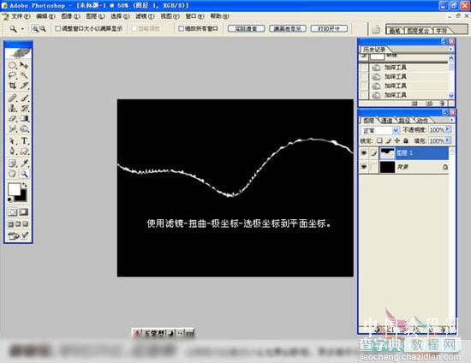Viewport: 471px width, 363px height.
Task: Open the 滤镜 menu
Action: (x=145, y=16)
